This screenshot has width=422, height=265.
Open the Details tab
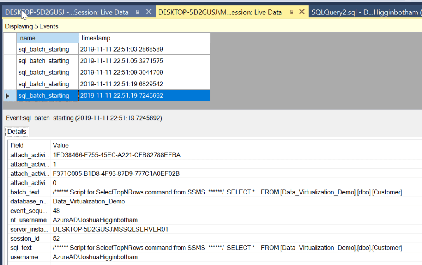17,132
